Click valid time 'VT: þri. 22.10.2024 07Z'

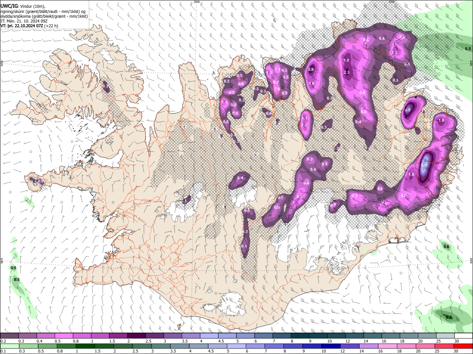(x=22, y=26)
